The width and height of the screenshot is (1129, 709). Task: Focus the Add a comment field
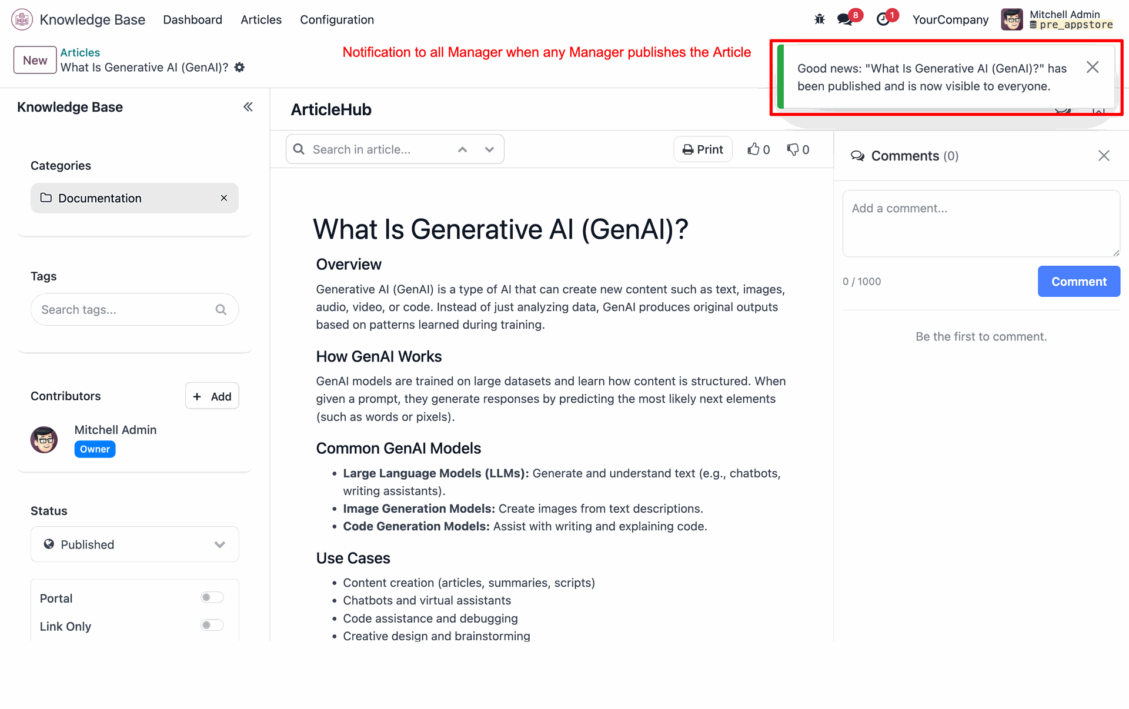[981, 223]
